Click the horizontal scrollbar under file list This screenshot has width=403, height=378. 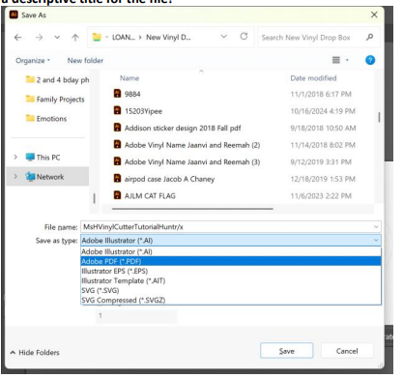pyautogui.click(x=192, y=209)
